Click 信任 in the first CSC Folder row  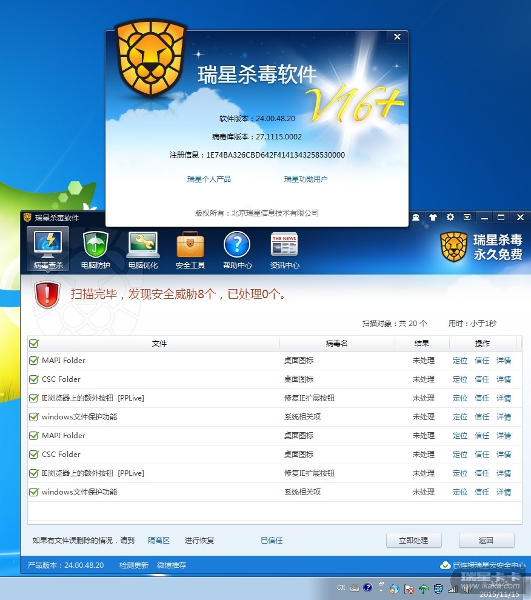[x=482, y=379]
